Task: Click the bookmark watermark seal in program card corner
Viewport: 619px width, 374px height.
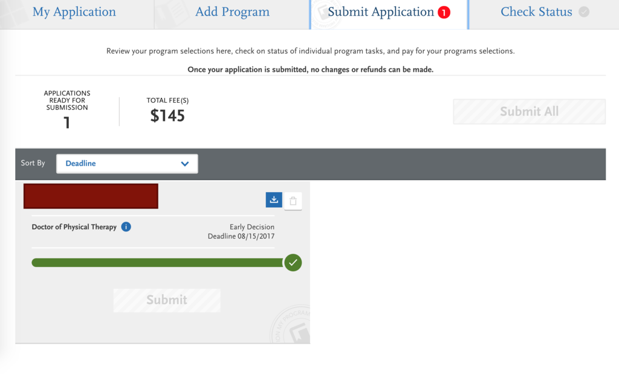Action: pos(291,324)
